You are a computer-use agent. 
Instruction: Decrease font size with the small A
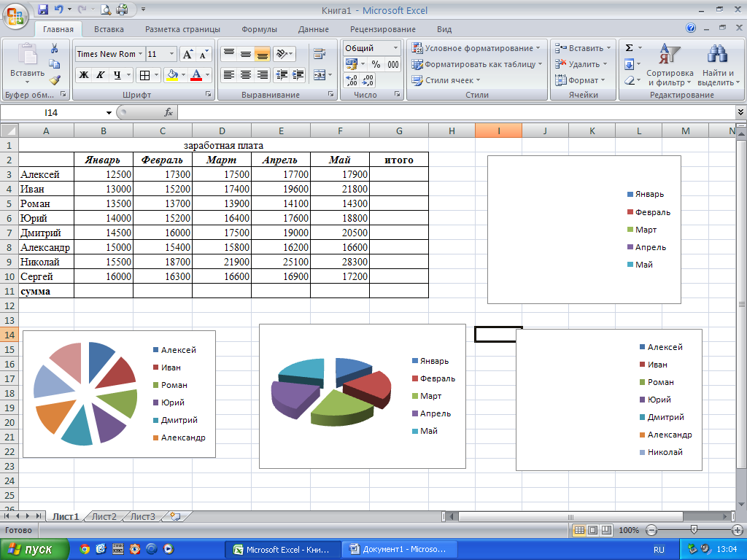tap(204, 54)
